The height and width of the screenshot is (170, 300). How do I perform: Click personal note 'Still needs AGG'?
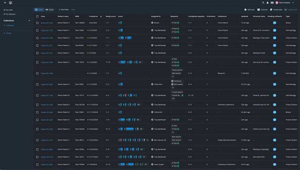(259, 157)
